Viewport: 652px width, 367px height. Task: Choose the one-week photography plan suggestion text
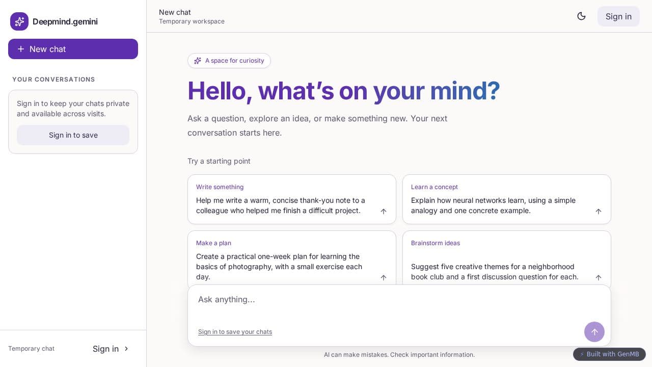click(279, 267)
